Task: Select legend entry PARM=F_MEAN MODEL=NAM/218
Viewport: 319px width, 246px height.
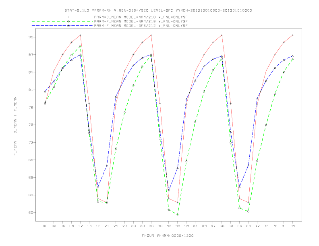Action: (141, 21)
